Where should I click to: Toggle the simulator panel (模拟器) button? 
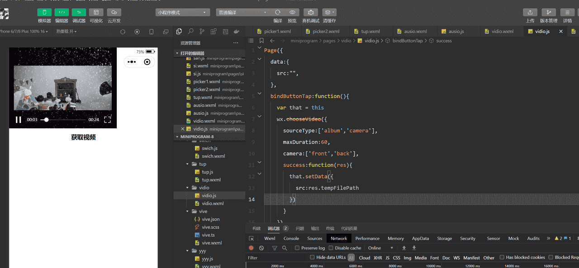coord(44,13)
